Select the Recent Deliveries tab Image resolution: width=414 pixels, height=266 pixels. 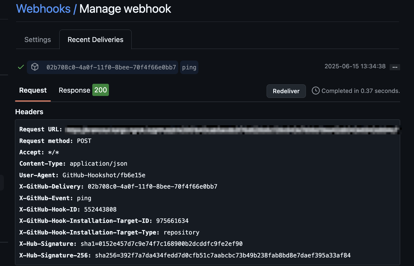(95, 40)
